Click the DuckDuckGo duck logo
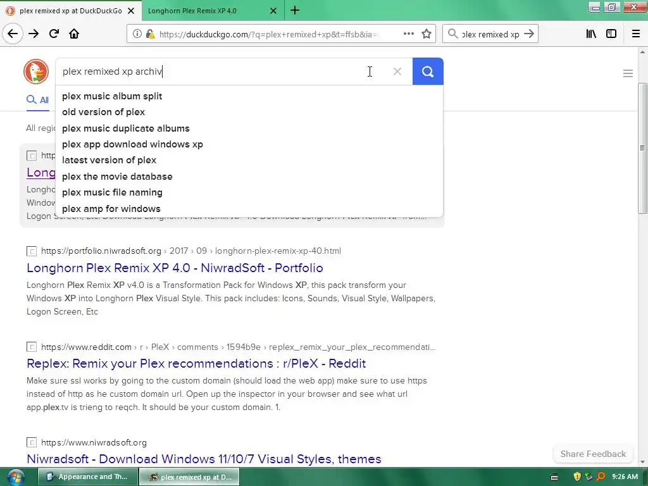The width and height of the screenshot is (648, 486). (36, 72)
